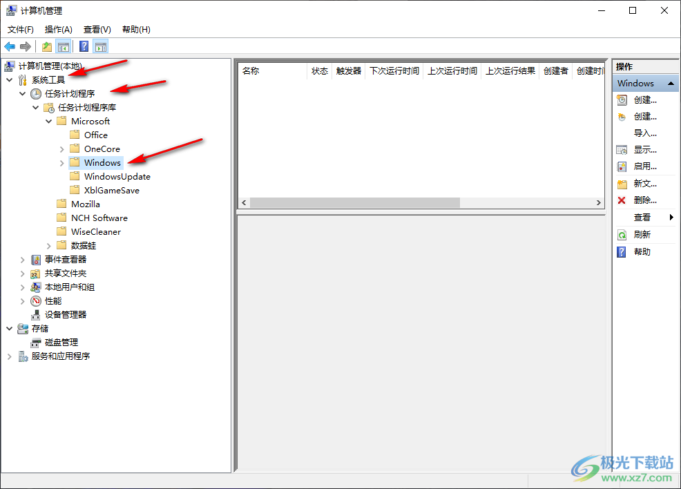
Task: Select Computer Management (Local) 计算机管理(本地) root
Action: [x=50, y=66]
